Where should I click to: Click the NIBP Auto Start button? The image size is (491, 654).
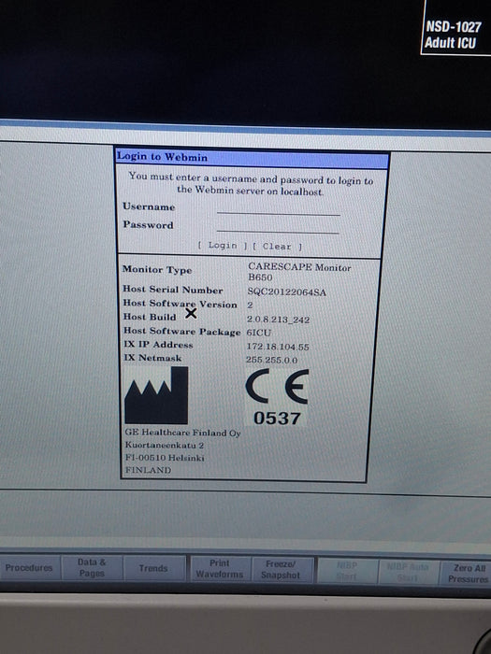point(408,572)
